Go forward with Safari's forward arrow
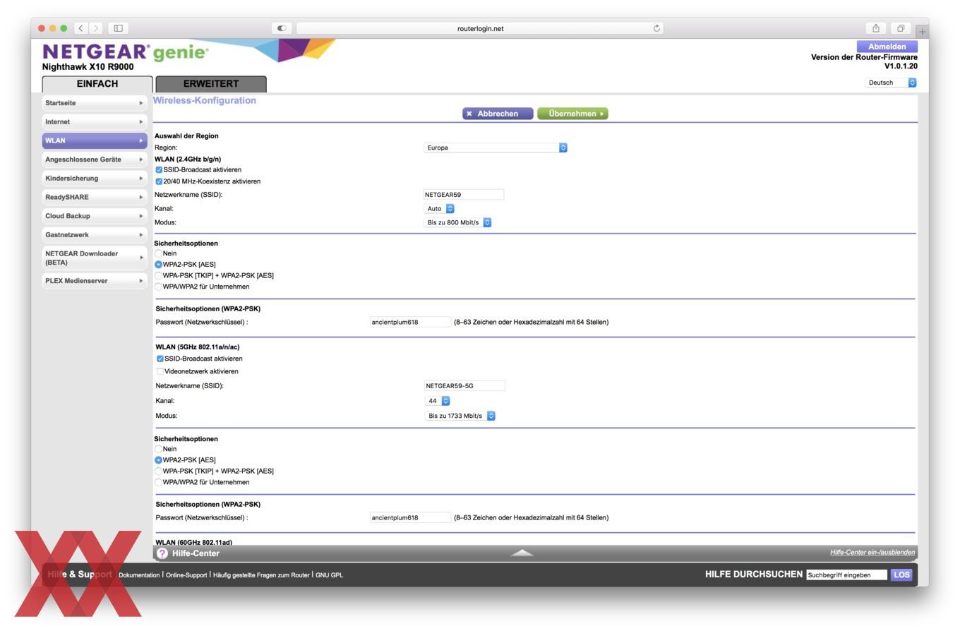Image resolution: width=960 pixels, height=631 pixels. tap(96, 28)
